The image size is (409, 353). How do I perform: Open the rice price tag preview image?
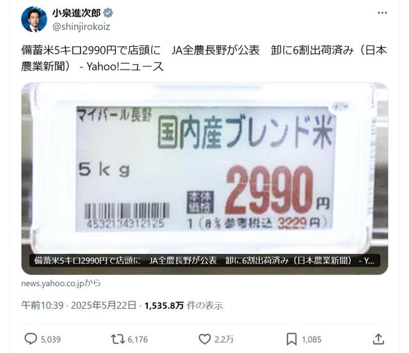pyautogui.click(x=204, y=178)
